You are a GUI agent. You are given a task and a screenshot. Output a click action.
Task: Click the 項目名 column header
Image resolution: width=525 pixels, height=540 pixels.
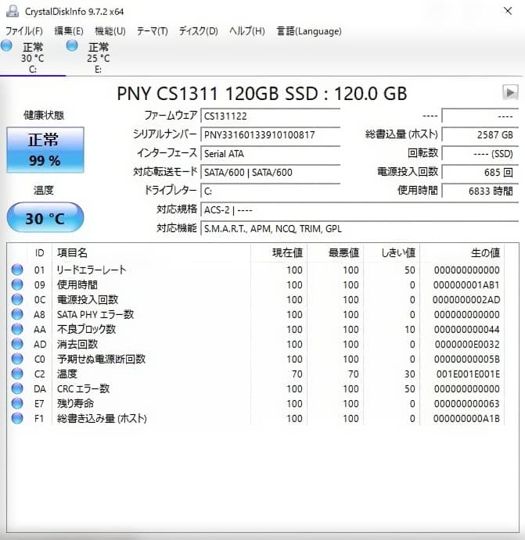[x=151, y=252]
